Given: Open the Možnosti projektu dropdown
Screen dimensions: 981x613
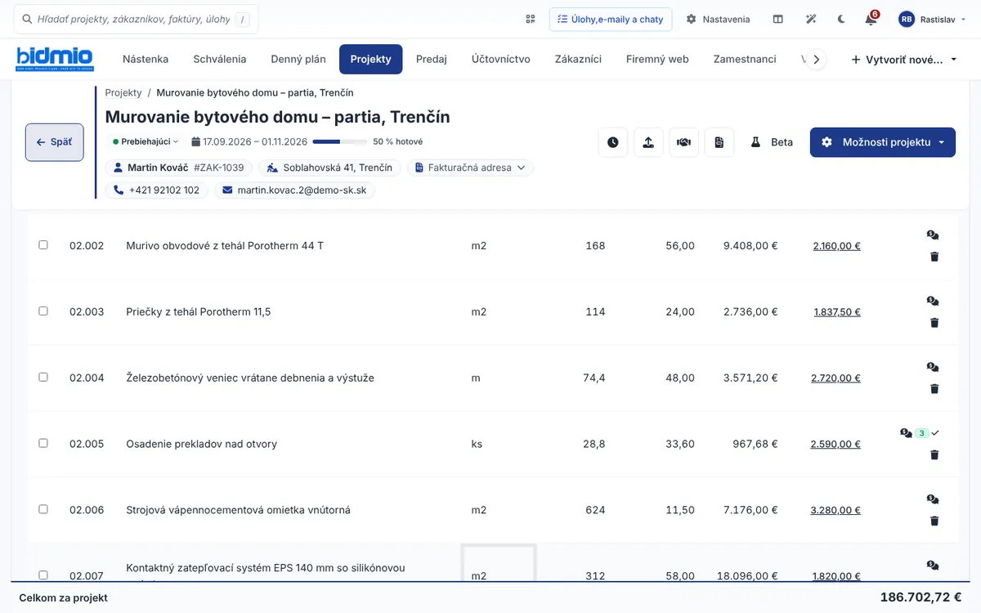Looking at the screenshot, I should pos(883,142).
